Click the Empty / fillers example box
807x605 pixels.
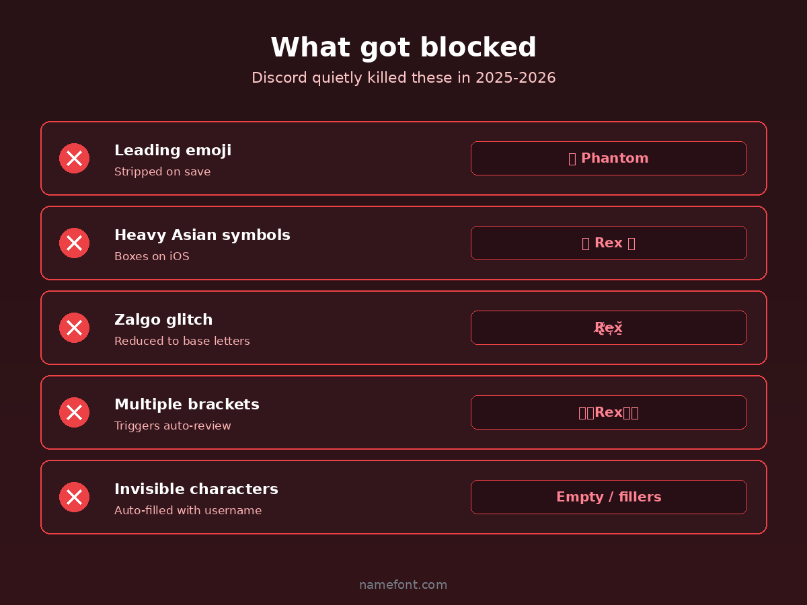[x=609, y=497]
